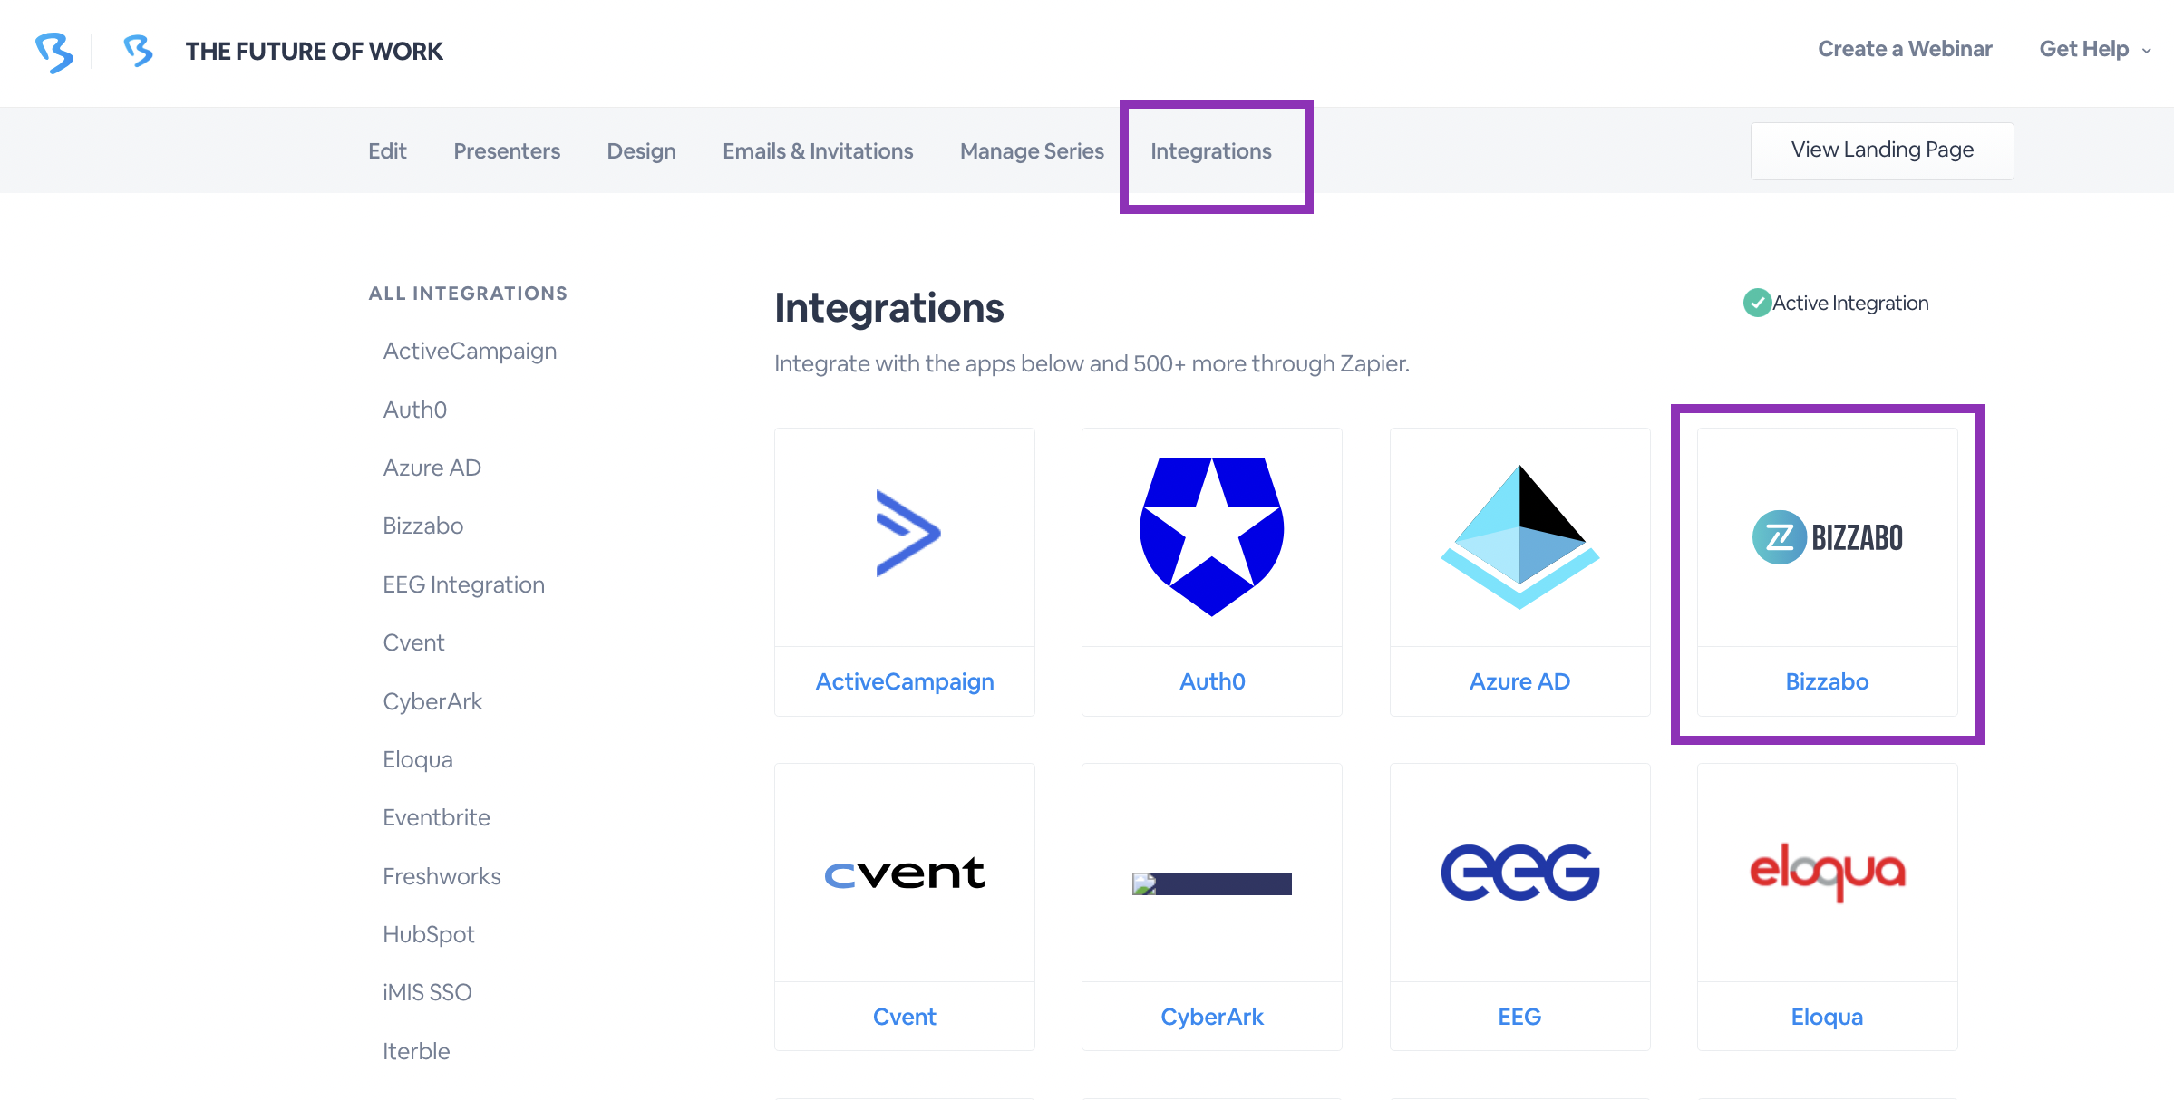The height and width of the screenshot is (1100, 2174).
Task: Select Eventbrite in the sidebar list
Action: click(x=436, y=817)
